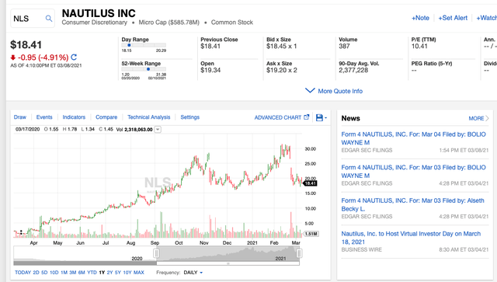
Task: Click the left handle of chart range slider
Action: pyautogui.click(x=156, y=253)
